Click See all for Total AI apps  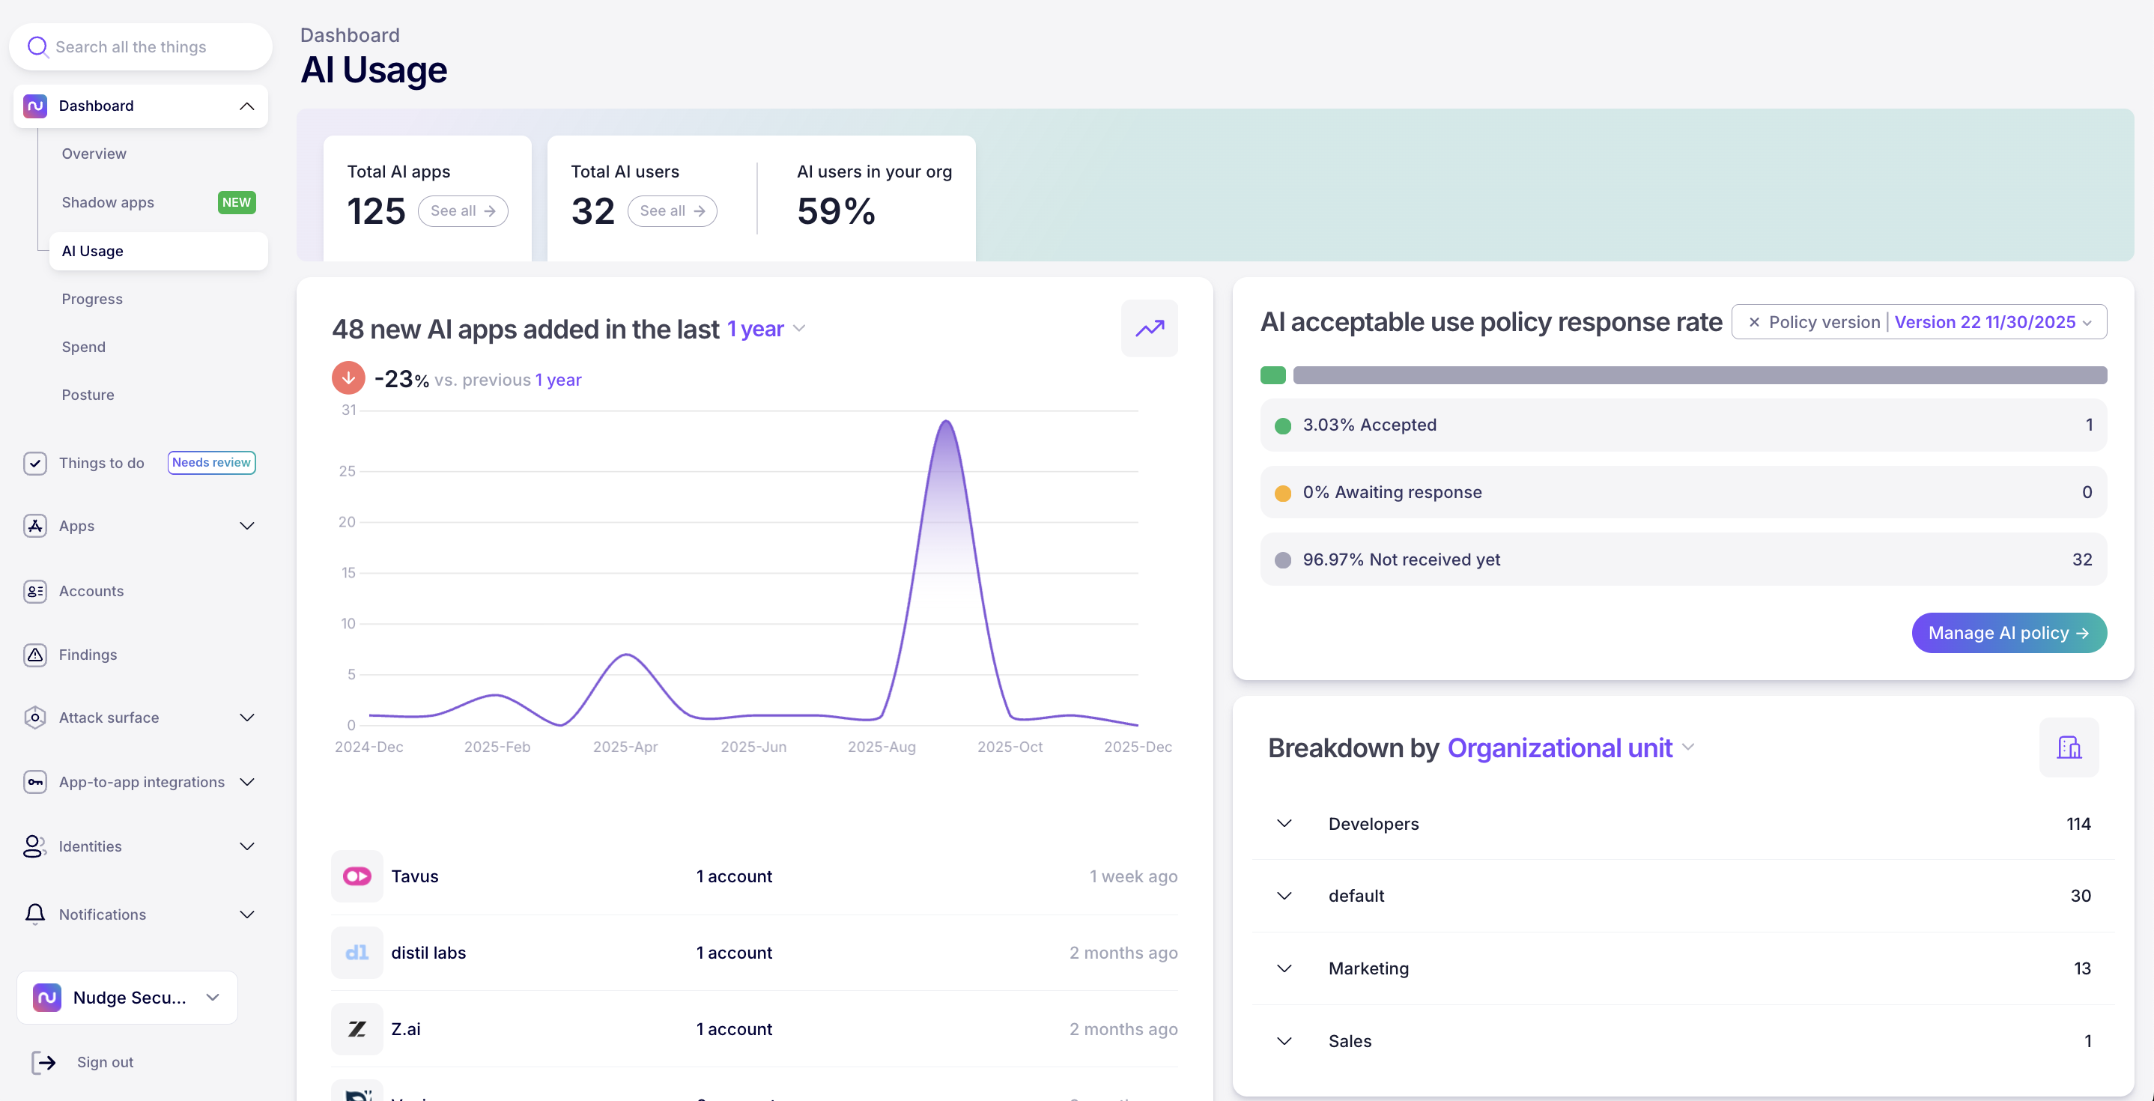tap(462, 210)
